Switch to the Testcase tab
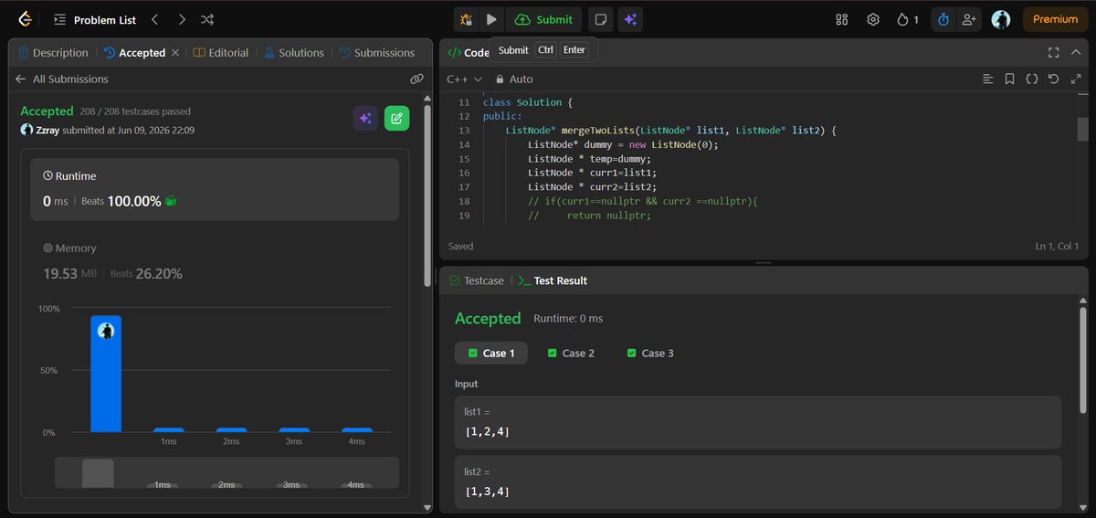The height and width of the screenshot is (518, 1096). [477, 280]
